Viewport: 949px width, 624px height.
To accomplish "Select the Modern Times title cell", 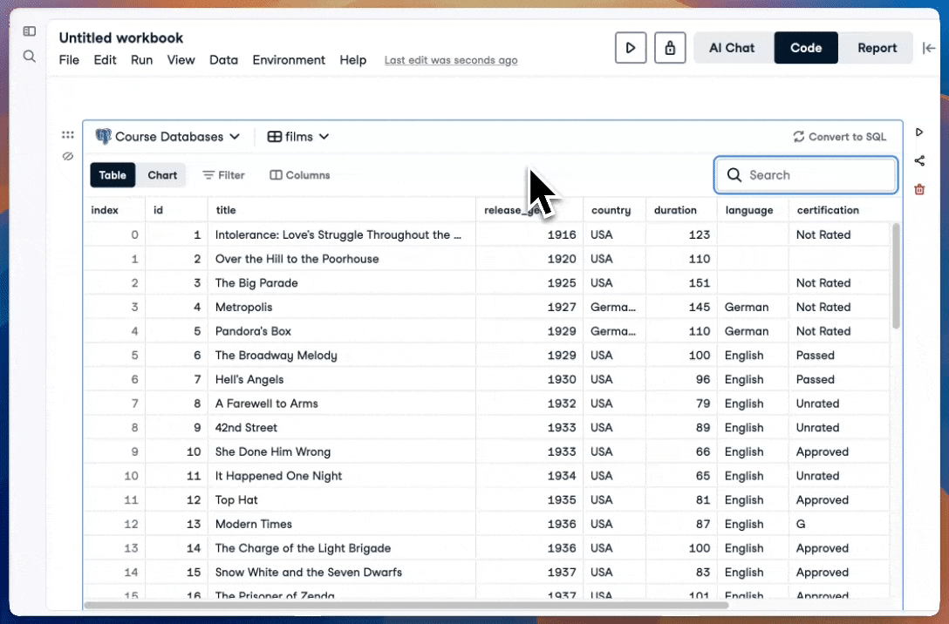I will coord(341,525).
